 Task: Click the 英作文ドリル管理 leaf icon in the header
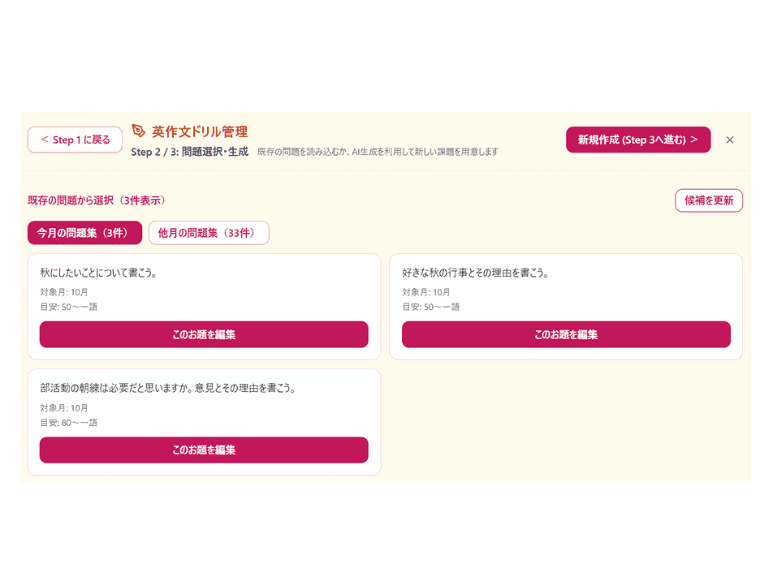point(136,131)
